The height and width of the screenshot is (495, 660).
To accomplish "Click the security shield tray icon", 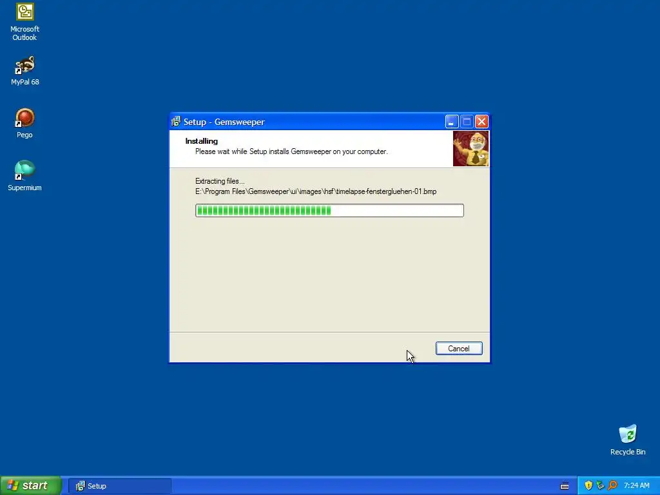I will pos(588,486).
